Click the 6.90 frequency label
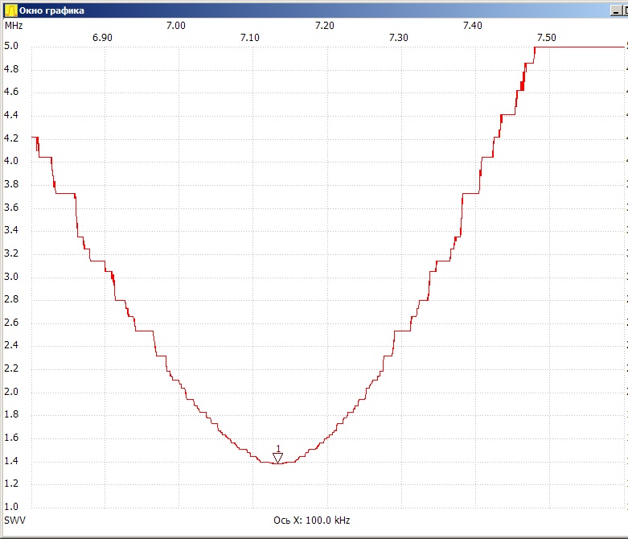 (102, 38)
